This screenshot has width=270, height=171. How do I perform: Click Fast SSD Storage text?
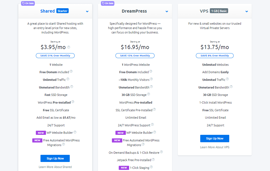pos(56,95)
